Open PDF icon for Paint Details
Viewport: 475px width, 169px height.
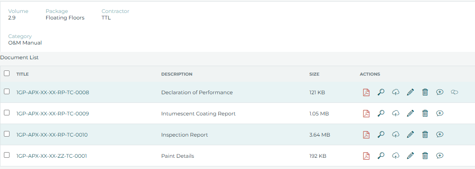point(366,156)
